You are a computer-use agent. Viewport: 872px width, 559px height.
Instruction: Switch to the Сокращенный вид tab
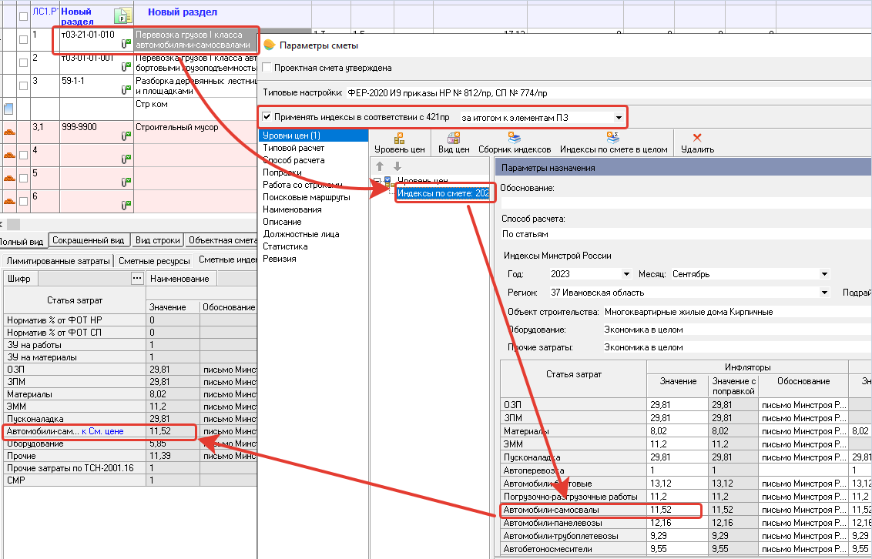click(x=89, y=240)
